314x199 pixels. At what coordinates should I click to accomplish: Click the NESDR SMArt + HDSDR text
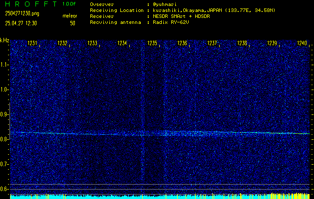click(x=181, y=16)
